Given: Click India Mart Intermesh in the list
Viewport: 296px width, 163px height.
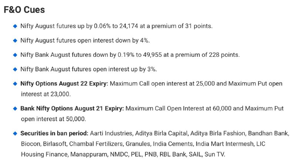Looking at the screenshot, I should [x=225, y=144].
